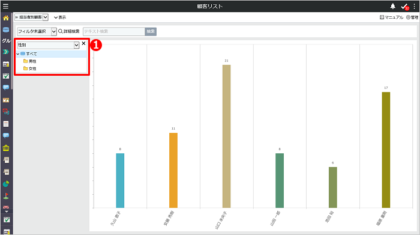Screen dimensions: 420x235
Task: Open the checkmark task counter icon
Action: tap(405, 7)
